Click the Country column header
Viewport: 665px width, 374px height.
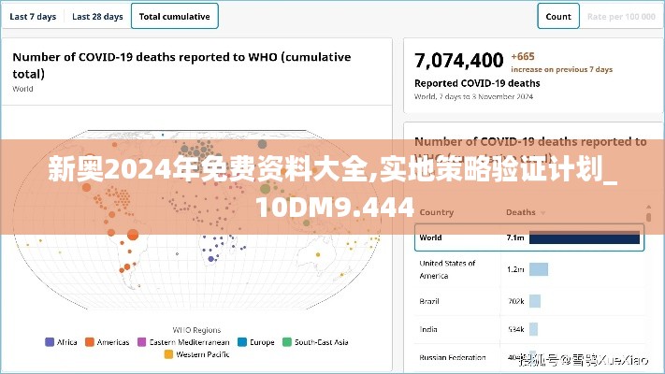437,212
